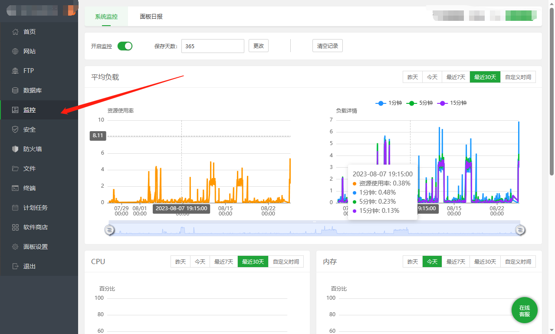The width and height of the screenshot is (555, 334).
Task: Click the right handle of chart range slider
Action: tap(520, 230)
